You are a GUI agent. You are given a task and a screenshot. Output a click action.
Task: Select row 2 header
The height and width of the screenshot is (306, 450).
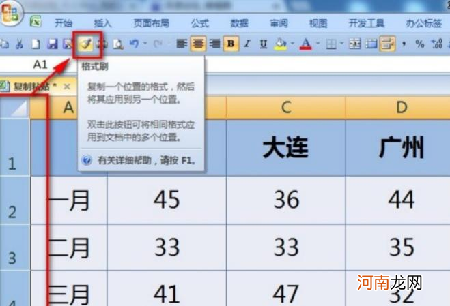pos(15,200)
